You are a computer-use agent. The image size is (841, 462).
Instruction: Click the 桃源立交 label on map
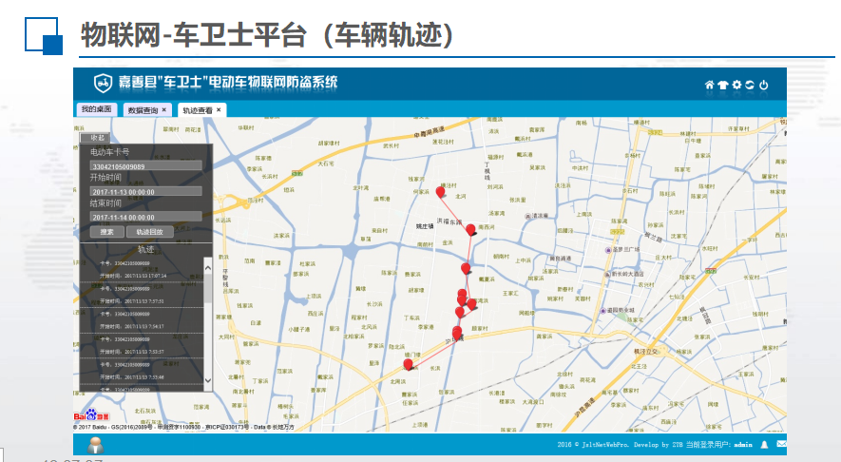pyautogui.click(x=646, y=352)
